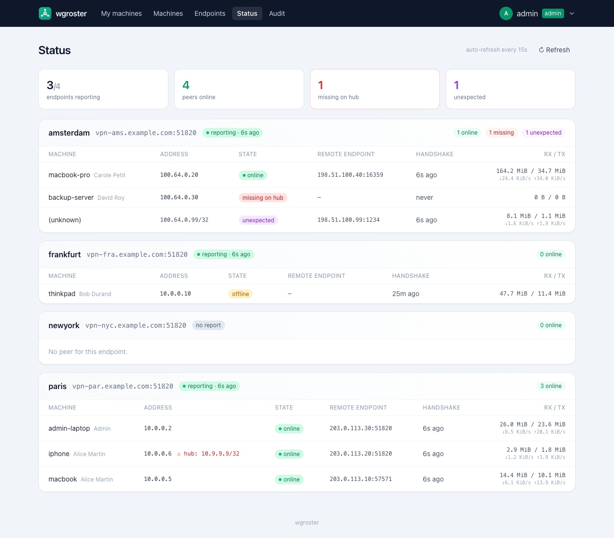Click the endpoints reporting summary card

[103, 89]
